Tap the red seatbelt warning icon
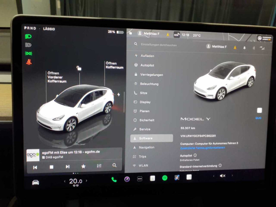 coord(29,62)
